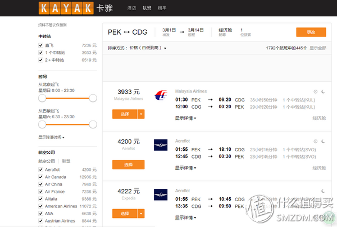Screen dimensions: 337x227
Task: Uncheck the ANA airline filter
Action: tap(40, 214)
